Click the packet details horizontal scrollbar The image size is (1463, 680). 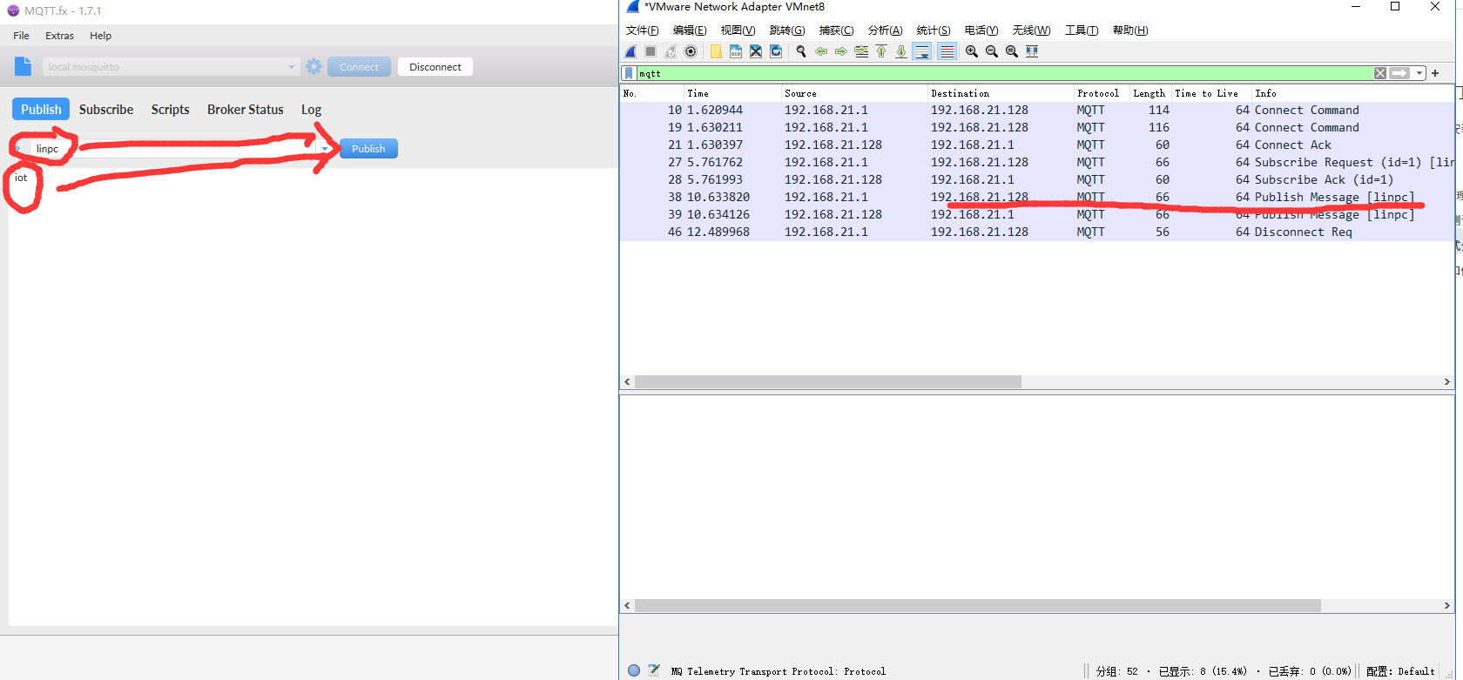point(977,605)
